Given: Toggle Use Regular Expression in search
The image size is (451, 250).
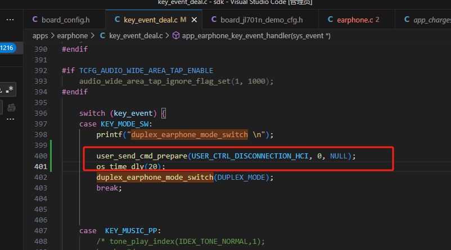Looking at the screenshot, I should point(10,89).
